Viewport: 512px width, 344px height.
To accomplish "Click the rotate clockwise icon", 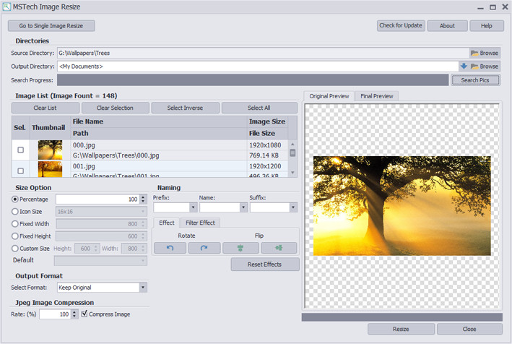I will [204, 248].
